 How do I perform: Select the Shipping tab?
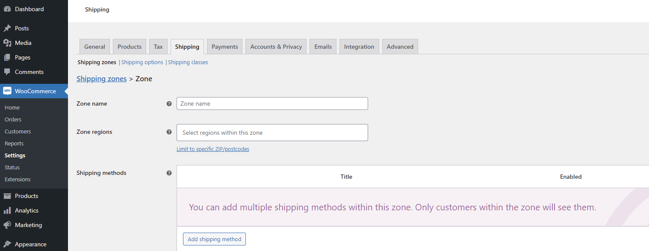click(187, 47)
